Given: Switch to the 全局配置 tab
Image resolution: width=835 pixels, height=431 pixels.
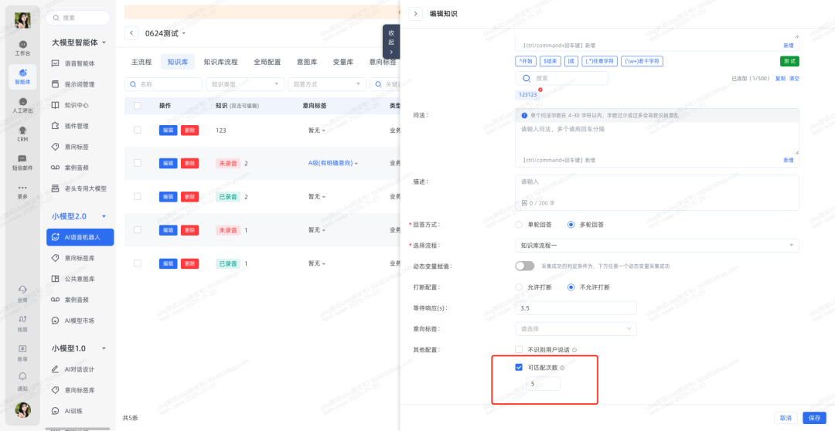Looking at the screenshot, I should (x=267, y=62).
